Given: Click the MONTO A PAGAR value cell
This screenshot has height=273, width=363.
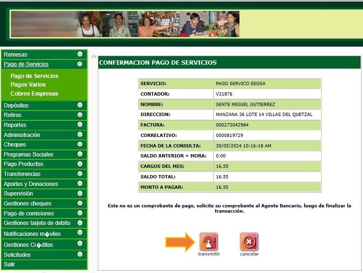Looking at the screenshot, I should pyautogui.click(x=267, y=187).
